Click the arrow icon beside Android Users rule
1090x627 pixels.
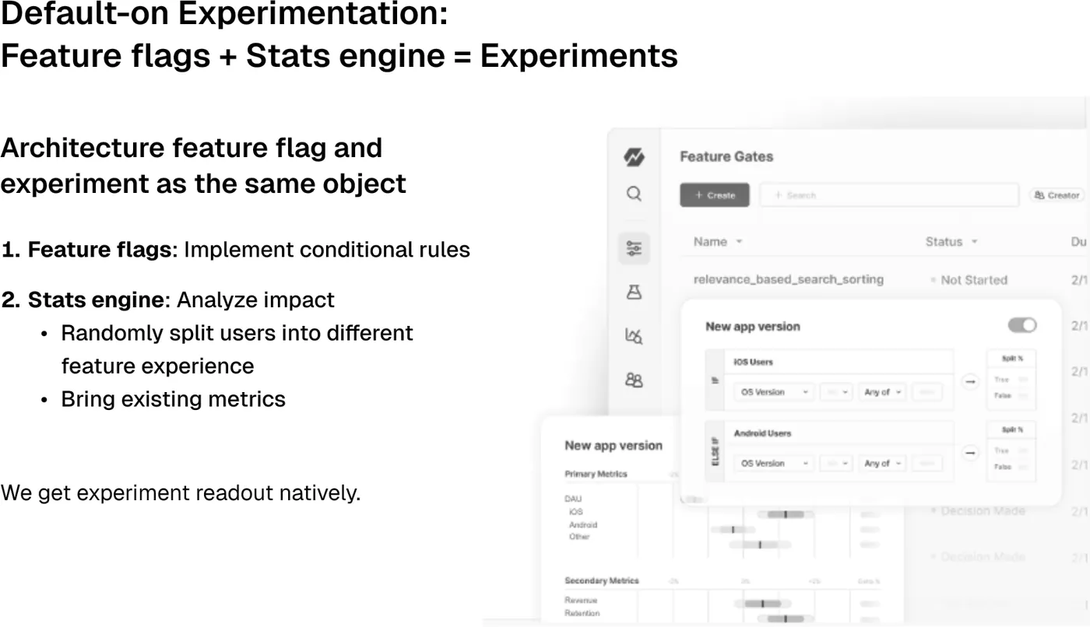(x=969, y=452)
